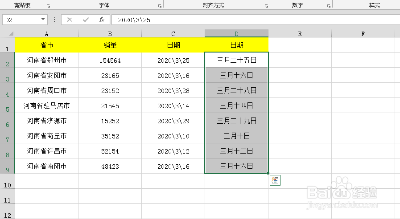
Task: Select date cell 2020\3\29
Action: [173, 121]
